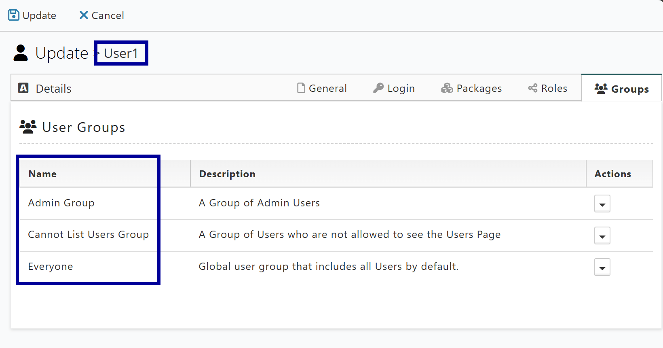Click the Packages boxes icon
The width and height of the screenshot is (663, 348).
(447, 88)
